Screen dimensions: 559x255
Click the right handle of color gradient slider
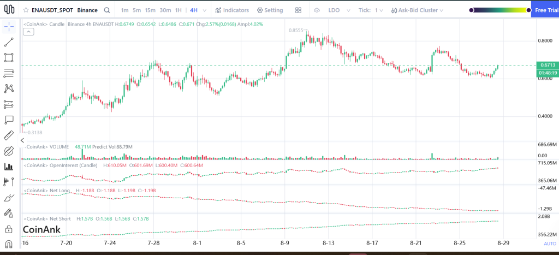pos(528,10)
